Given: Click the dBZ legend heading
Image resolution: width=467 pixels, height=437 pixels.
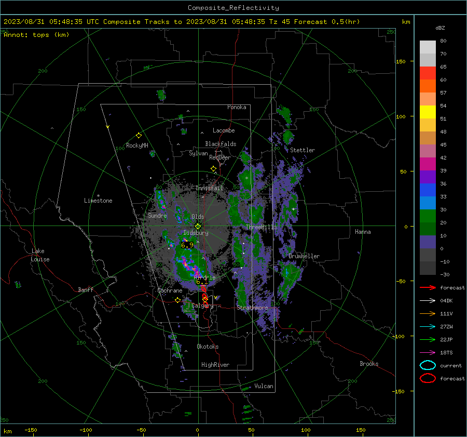Looking at the screenshot, I should click(x=440, y=28).
